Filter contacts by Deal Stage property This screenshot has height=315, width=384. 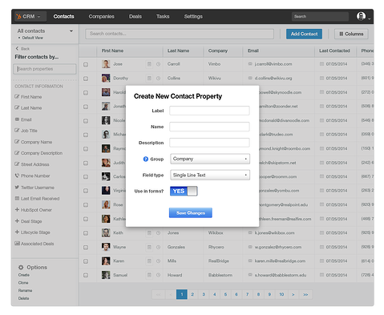pos(28,221)
